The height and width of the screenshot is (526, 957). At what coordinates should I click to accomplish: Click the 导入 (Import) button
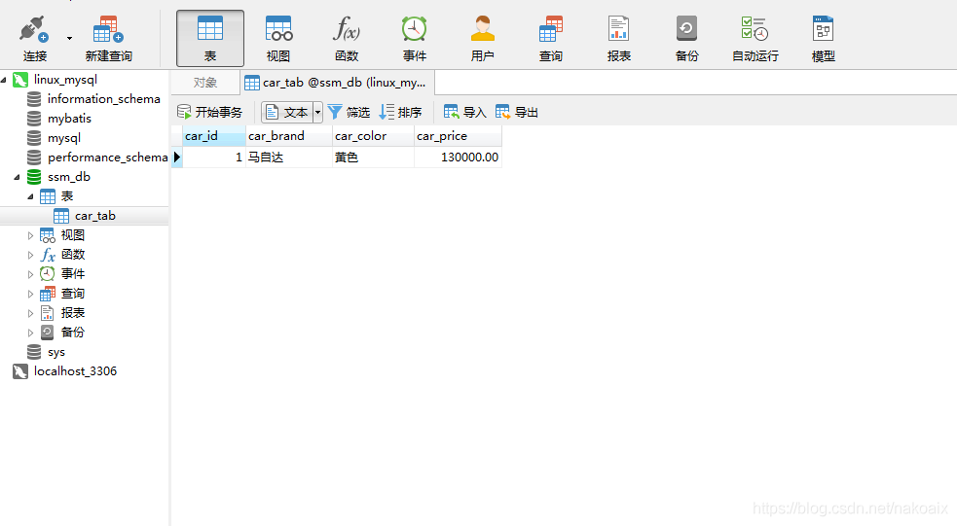pos(464,112)
